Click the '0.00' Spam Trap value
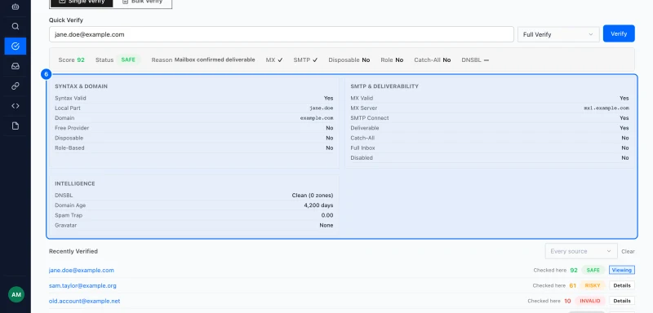 [x=327, y=215]
